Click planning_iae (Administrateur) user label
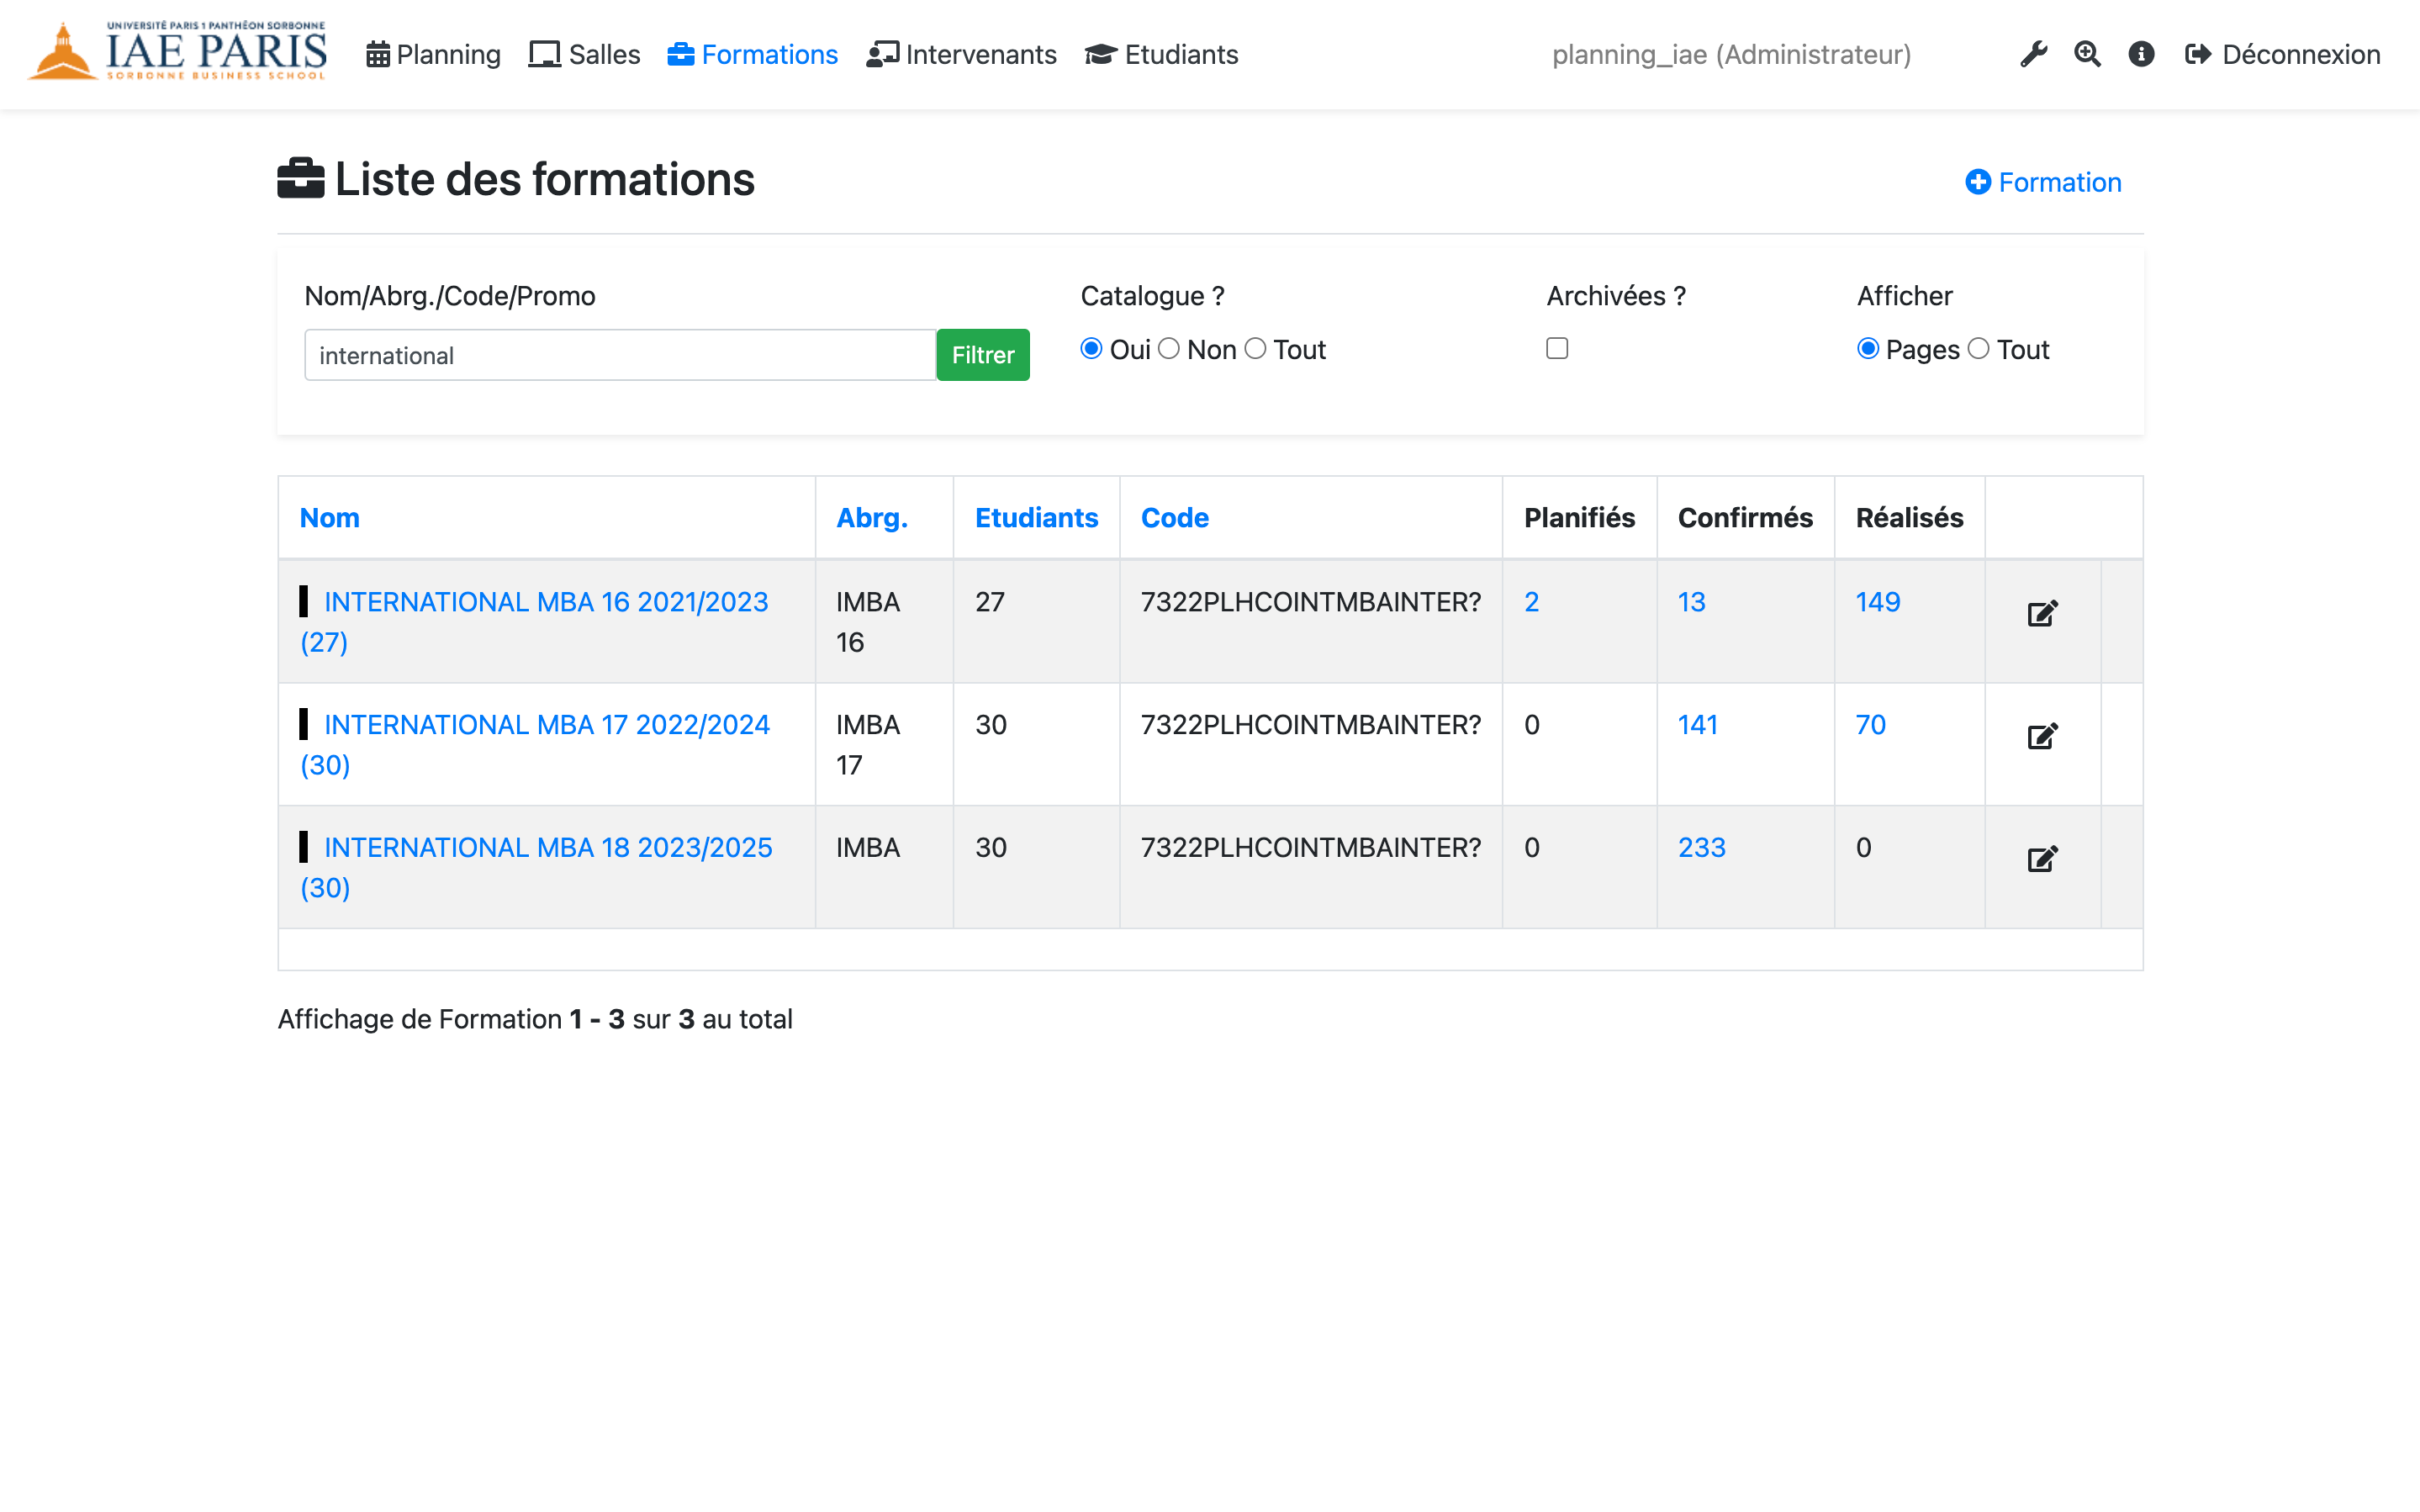The width and height of the screenshot is (2420, 1512). [1731, 54]
